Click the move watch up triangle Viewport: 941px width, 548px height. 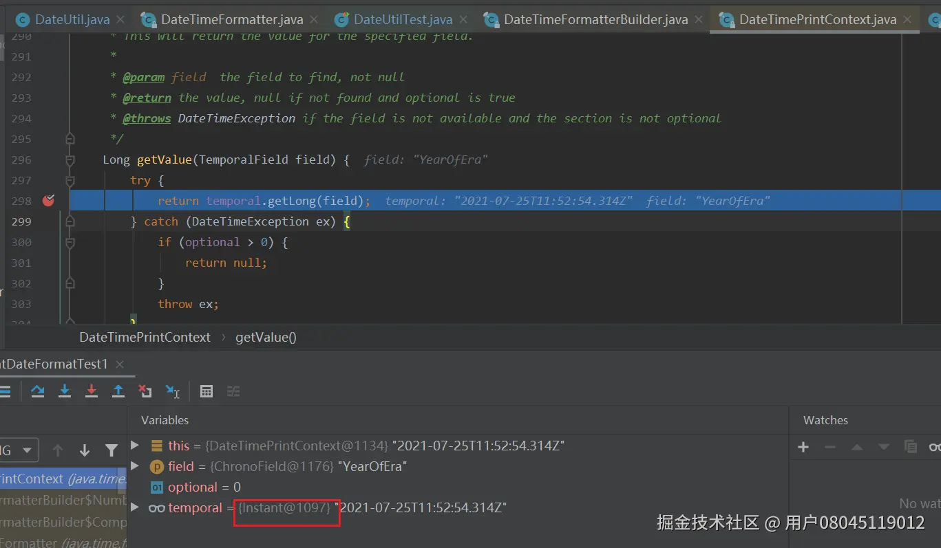coord(857,447)
